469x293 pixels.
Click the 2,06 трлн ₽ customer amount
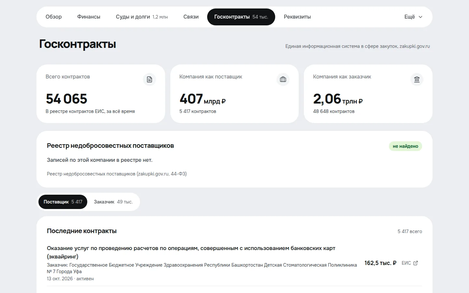[338, 99]
